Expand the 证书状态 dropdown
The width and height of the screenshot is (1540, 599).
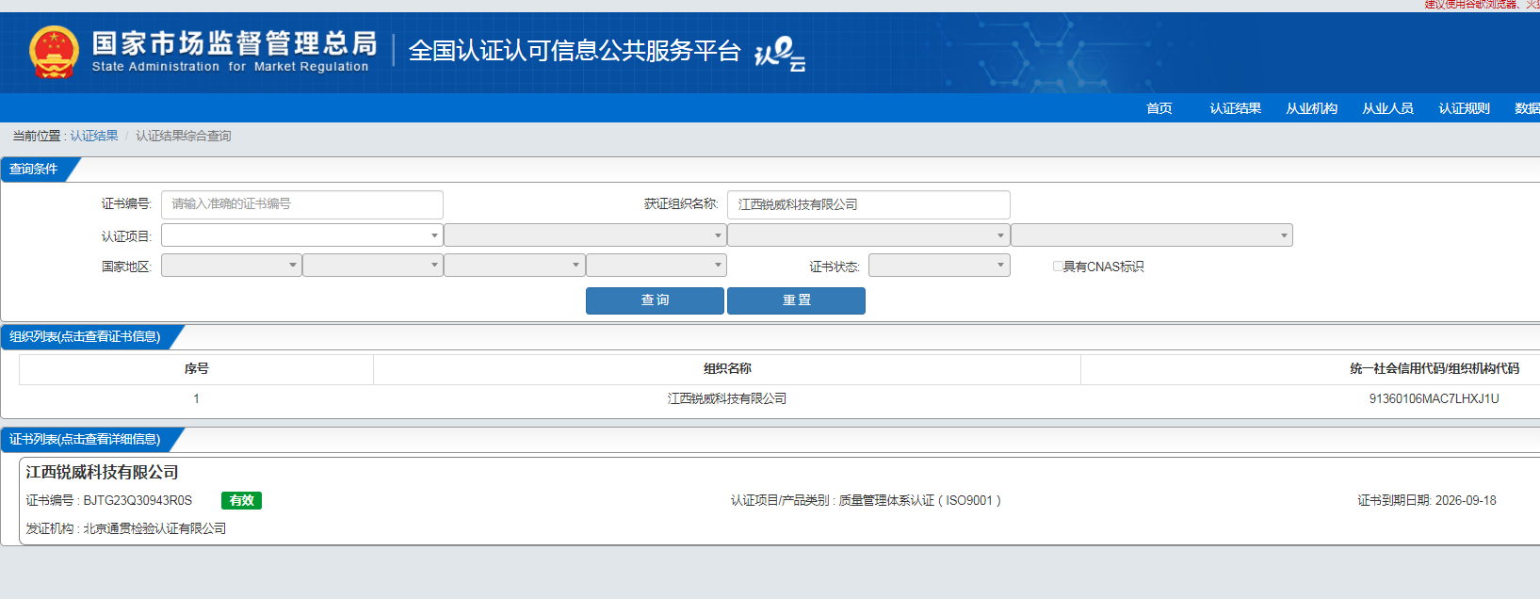(x=939, y=266)
